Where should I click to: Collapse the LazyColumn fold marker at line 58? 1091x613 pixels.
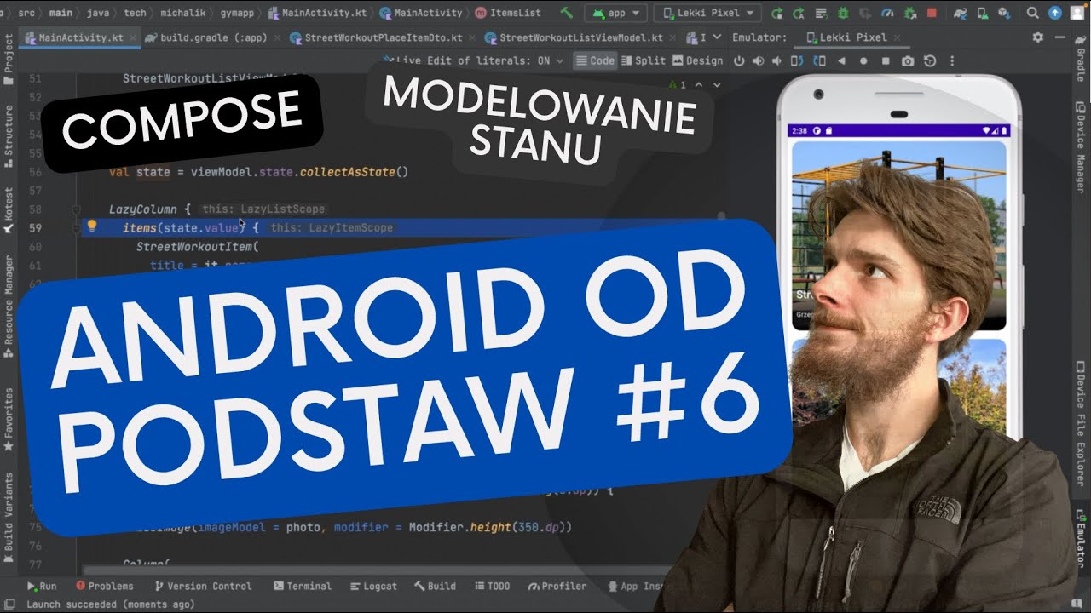76,209
